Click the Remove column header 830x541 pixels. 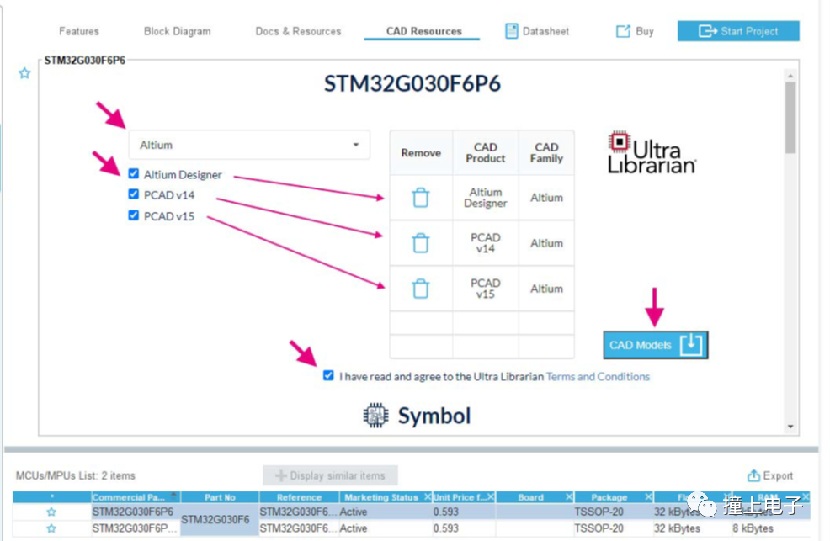(421, 153)
